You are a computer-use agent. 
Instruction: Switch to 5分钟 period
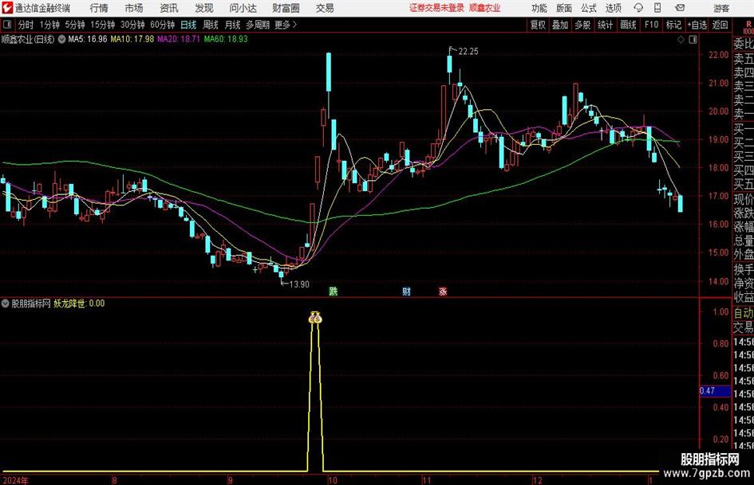(x=75, y=25)
